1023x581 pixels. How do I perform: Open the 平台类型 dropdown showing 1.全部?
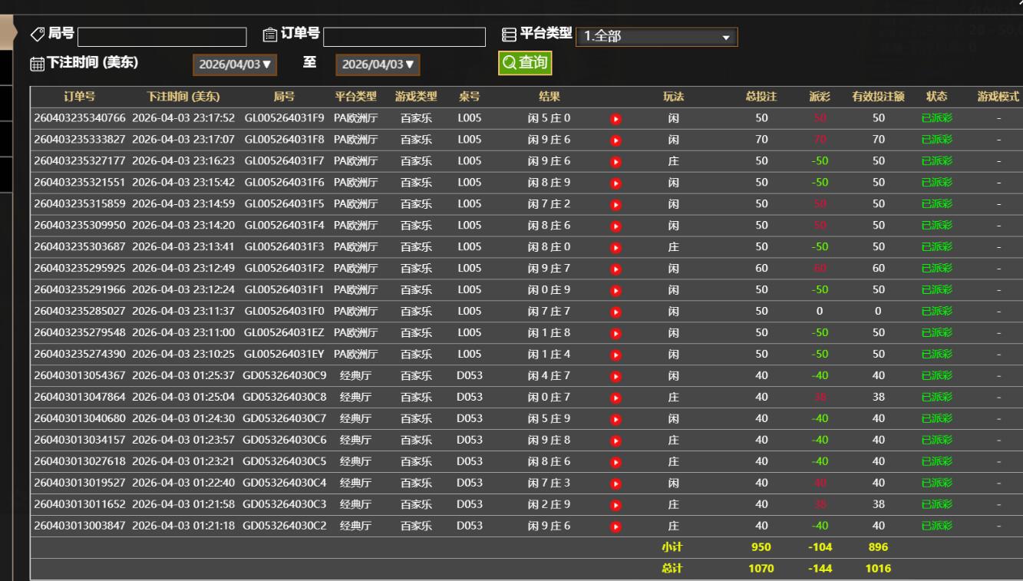[656, 37]
